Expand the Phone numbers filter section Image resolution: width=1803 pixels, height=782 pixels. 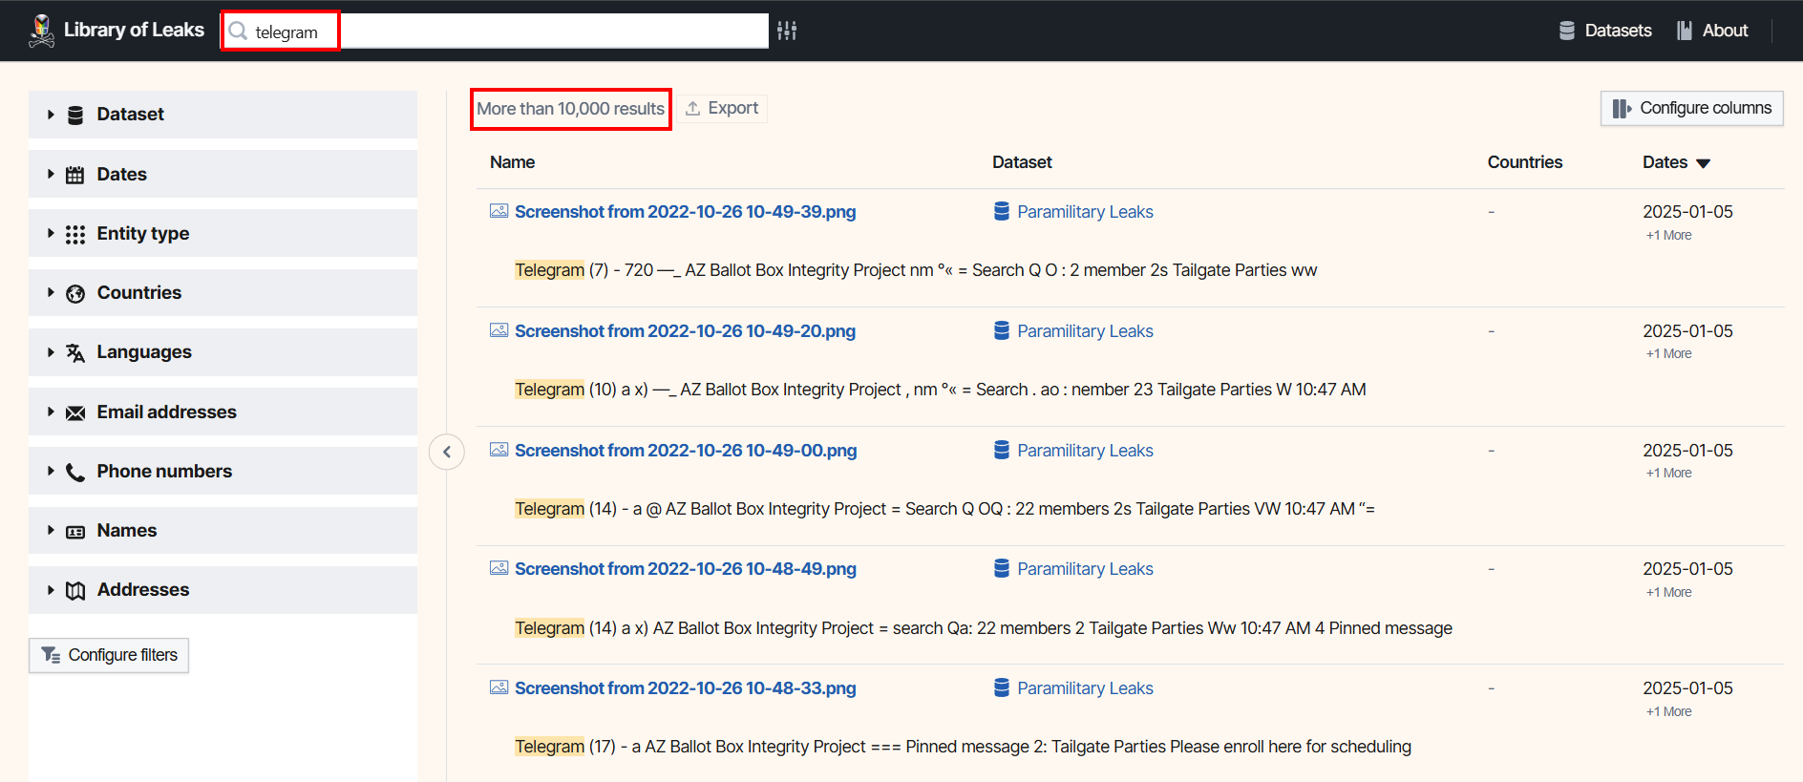(x=223, y=471)
